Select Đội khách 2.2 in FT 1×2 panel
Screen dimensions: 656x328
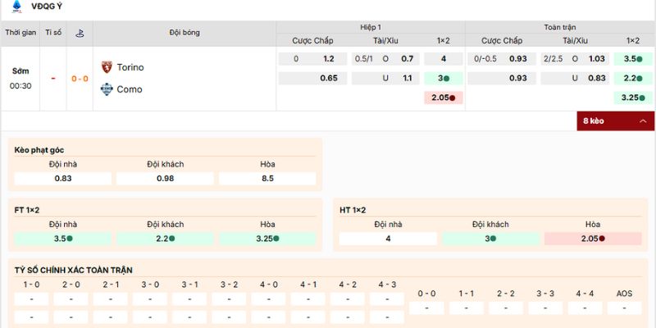pyautogui.click(x=165, y=239)
